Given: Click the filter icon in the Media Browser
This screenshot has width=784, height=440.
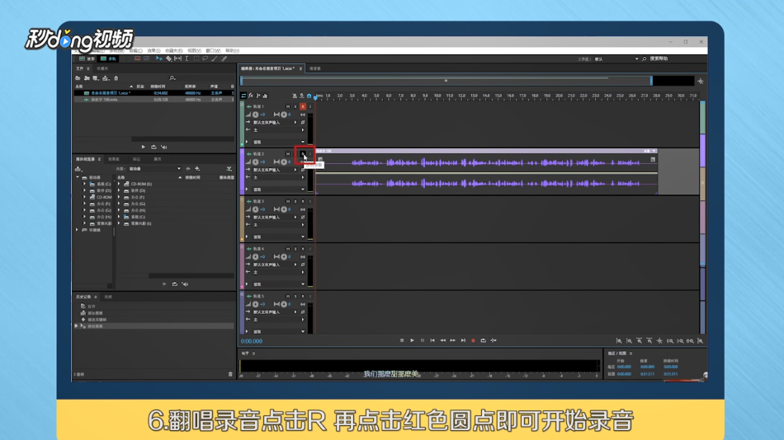Looking at the screenshot, I should (x=229, y=169).
